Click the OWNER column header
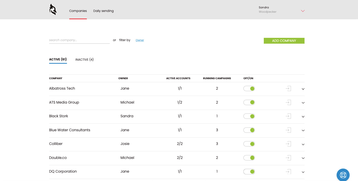Screen dimensions: 358x181 pyautogui.click(x=123, y=78)
